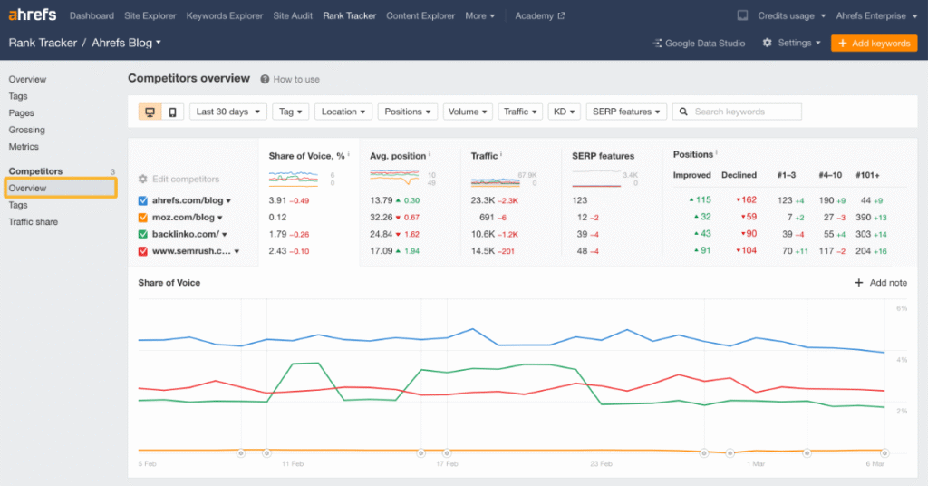Toggle the moz.com/blog checkbox
Image resolution: width=928 pixels, height=486 pixels.
tap(143, 218)
